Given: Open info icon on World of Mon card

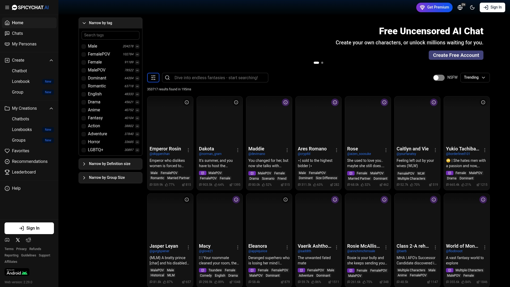Looking at the screenshot, I should (483, 200).
